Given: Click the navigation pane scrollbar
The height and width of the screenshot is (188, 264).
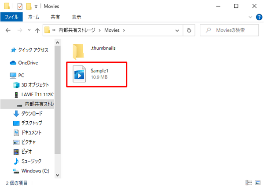Looking at the screenshot, I should pos(58,110).
